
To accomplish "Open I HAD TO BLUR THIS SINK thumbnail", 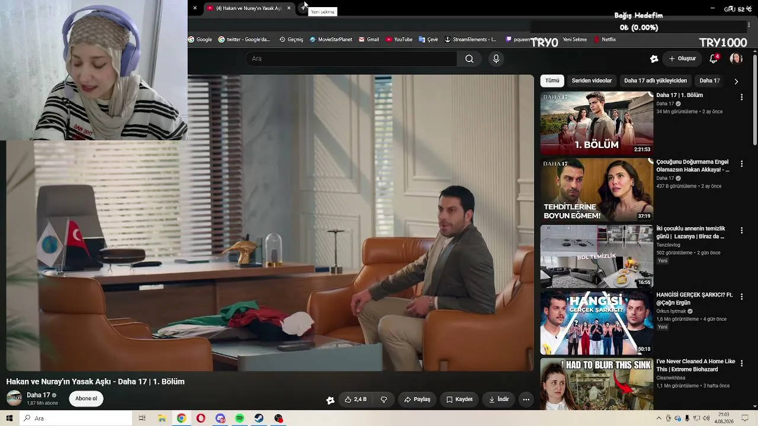I will 596,384.
